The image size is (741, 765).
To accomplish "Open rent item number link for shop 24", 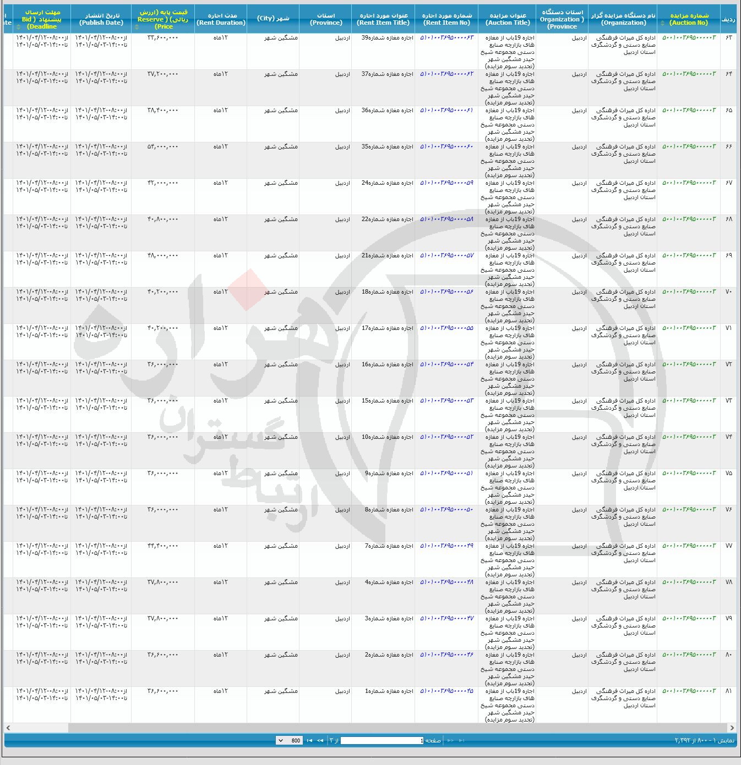I will point(446,183).
